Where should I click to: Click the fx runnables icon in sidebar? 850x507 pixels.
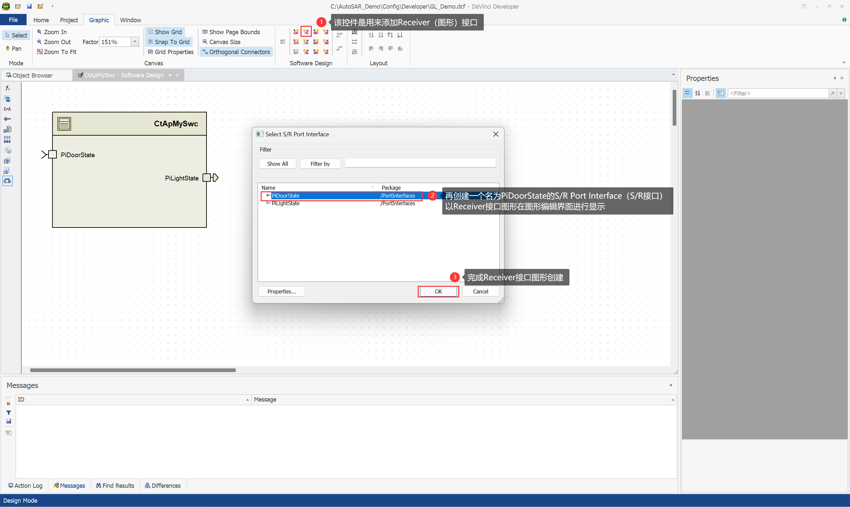[x=7, y=88]
